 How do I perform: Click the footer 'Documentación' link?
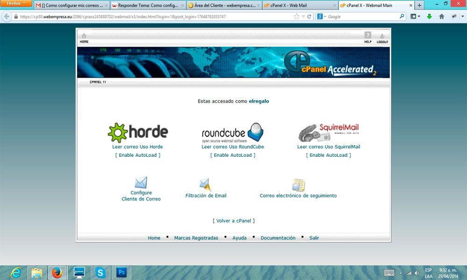(278, 238)
